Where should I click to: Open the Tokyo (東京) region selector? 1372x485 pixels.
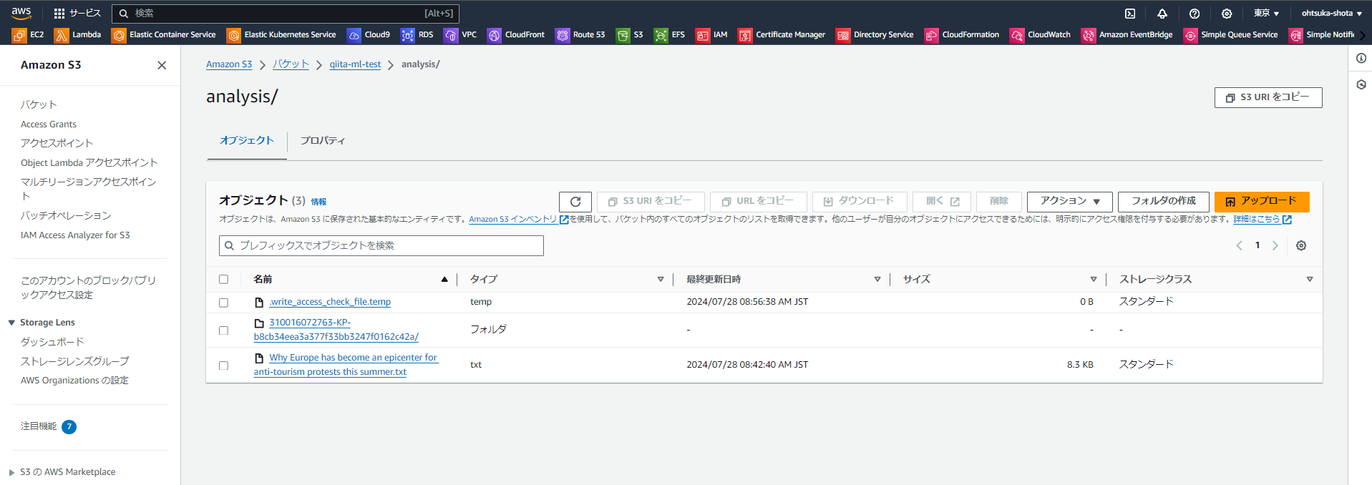pos(1266,13)
